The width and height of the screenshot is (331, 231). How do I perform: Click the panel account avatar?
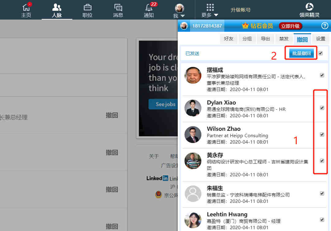point(184,26)
